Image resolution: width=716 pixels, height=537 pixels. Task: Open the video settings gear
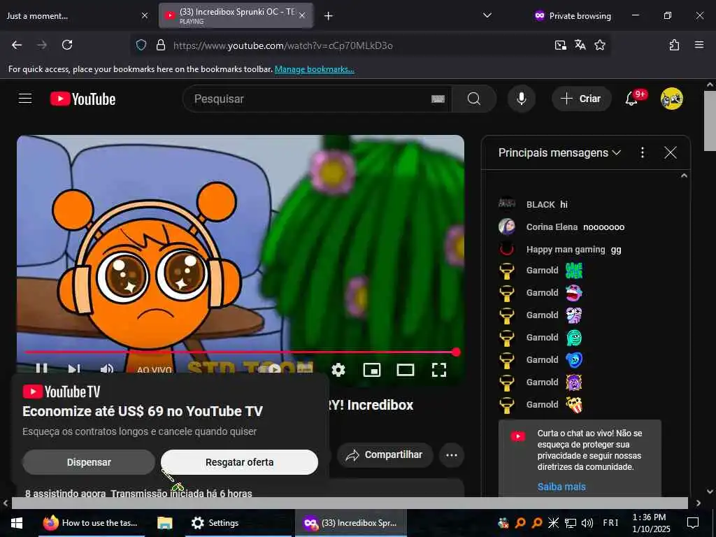(x=338, y=369)
